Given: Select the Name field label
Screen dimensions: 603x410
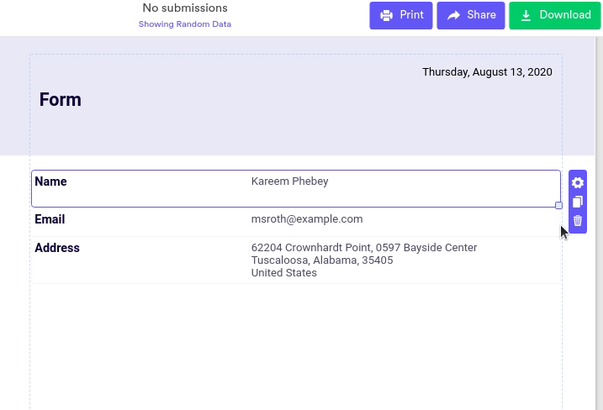Looking at the screenshot, I should click(x=50, y=181).
